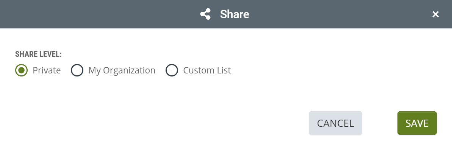Cancel the share changes

click(x=335, y=123)
